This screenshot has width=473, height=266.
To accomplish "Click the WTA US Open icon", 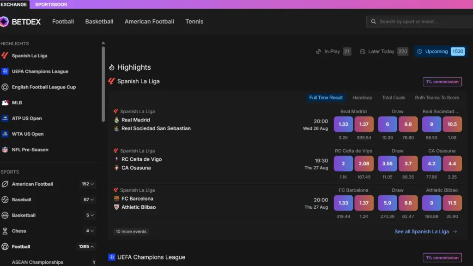I will [x=5, y=134].
